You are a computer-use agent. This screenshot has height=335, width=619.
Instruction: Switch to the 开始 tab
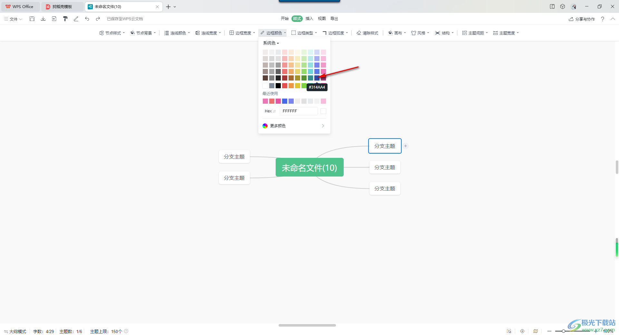point(284,19)
